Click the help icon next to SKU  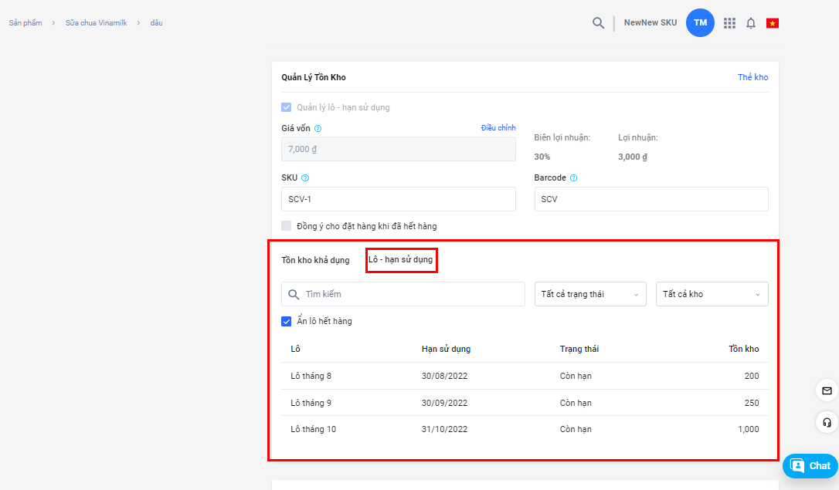click(x=305, y=178)
